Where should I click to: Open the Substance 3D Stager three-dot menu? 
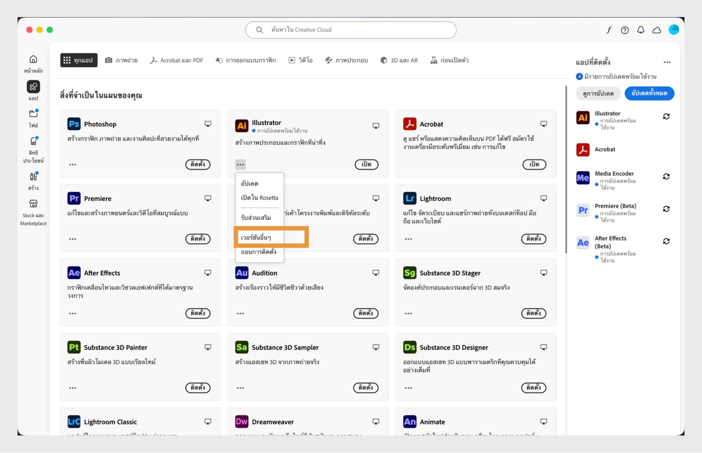tap(408, 314)
